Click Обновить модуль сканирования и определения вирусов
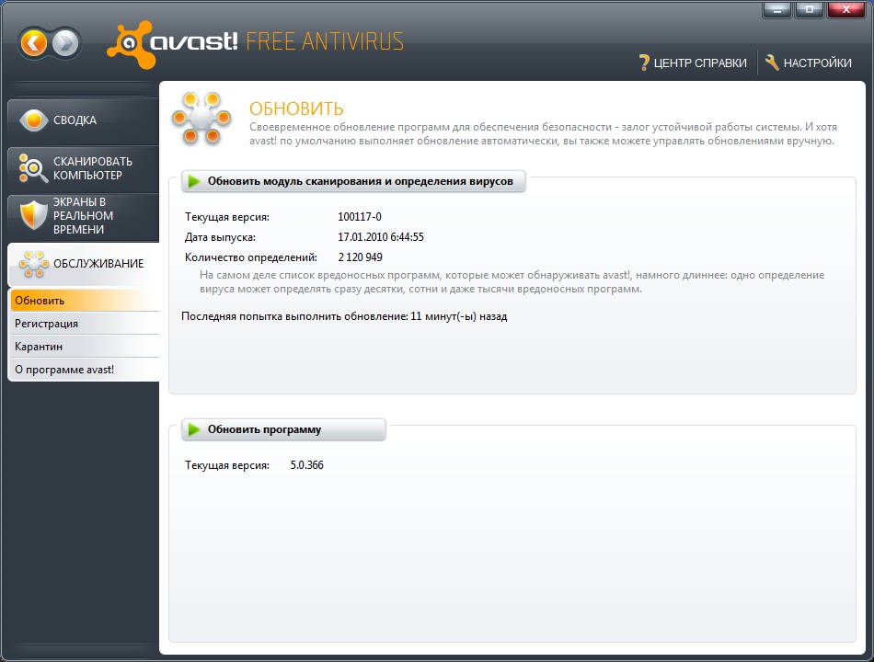874x662 pixels. [x=353, y=181]
